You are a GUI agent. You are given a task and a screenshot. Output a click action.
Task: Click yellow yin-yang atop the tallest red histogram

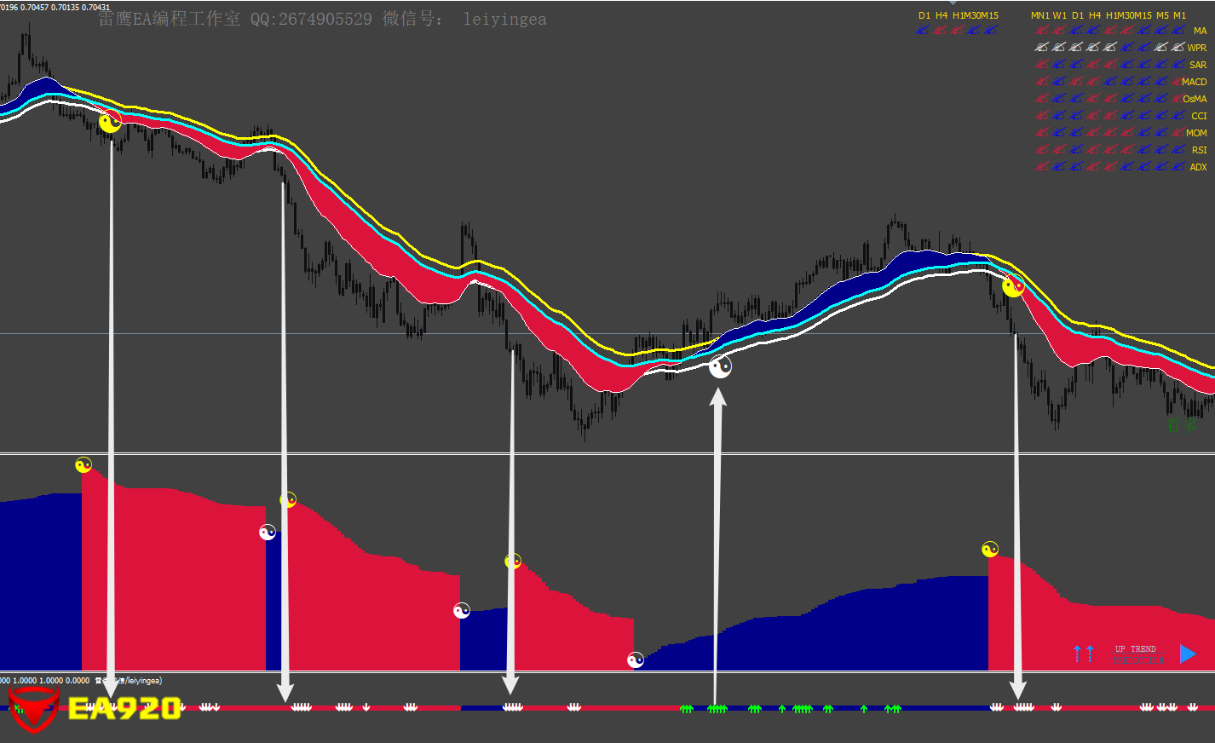click(x=83, y=465)
